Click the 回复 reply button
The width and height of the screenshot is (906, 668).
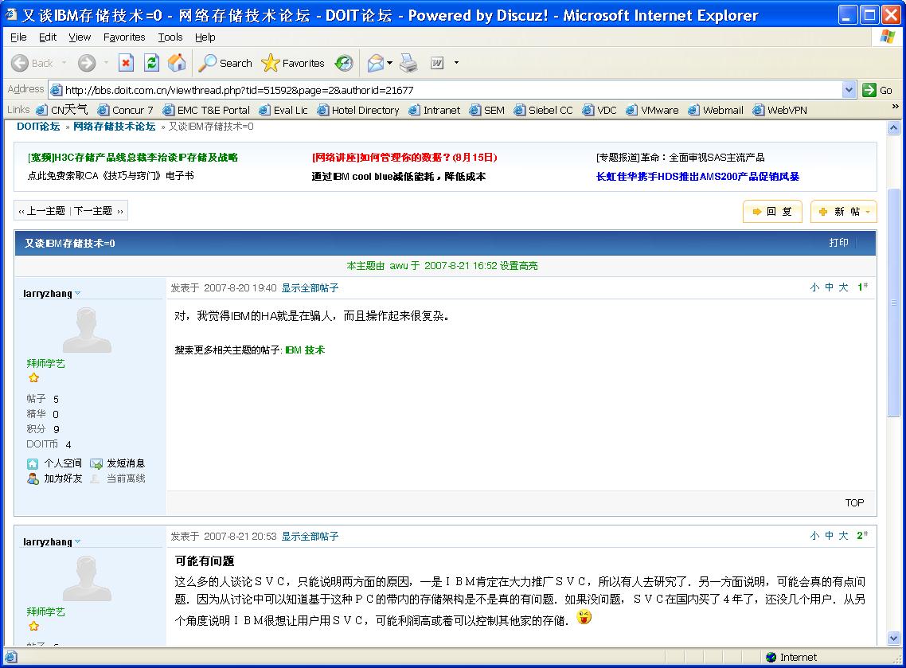pyautogui.click(x=772, y=212)
